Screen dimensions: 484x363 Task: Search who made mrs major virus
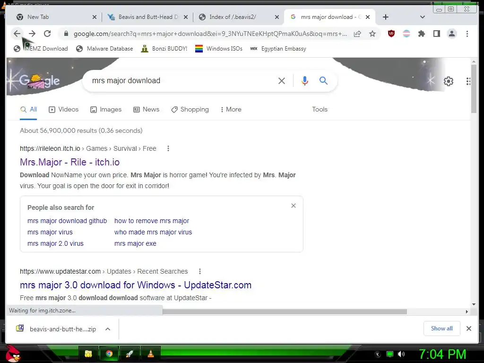click(x=153, y=232)
